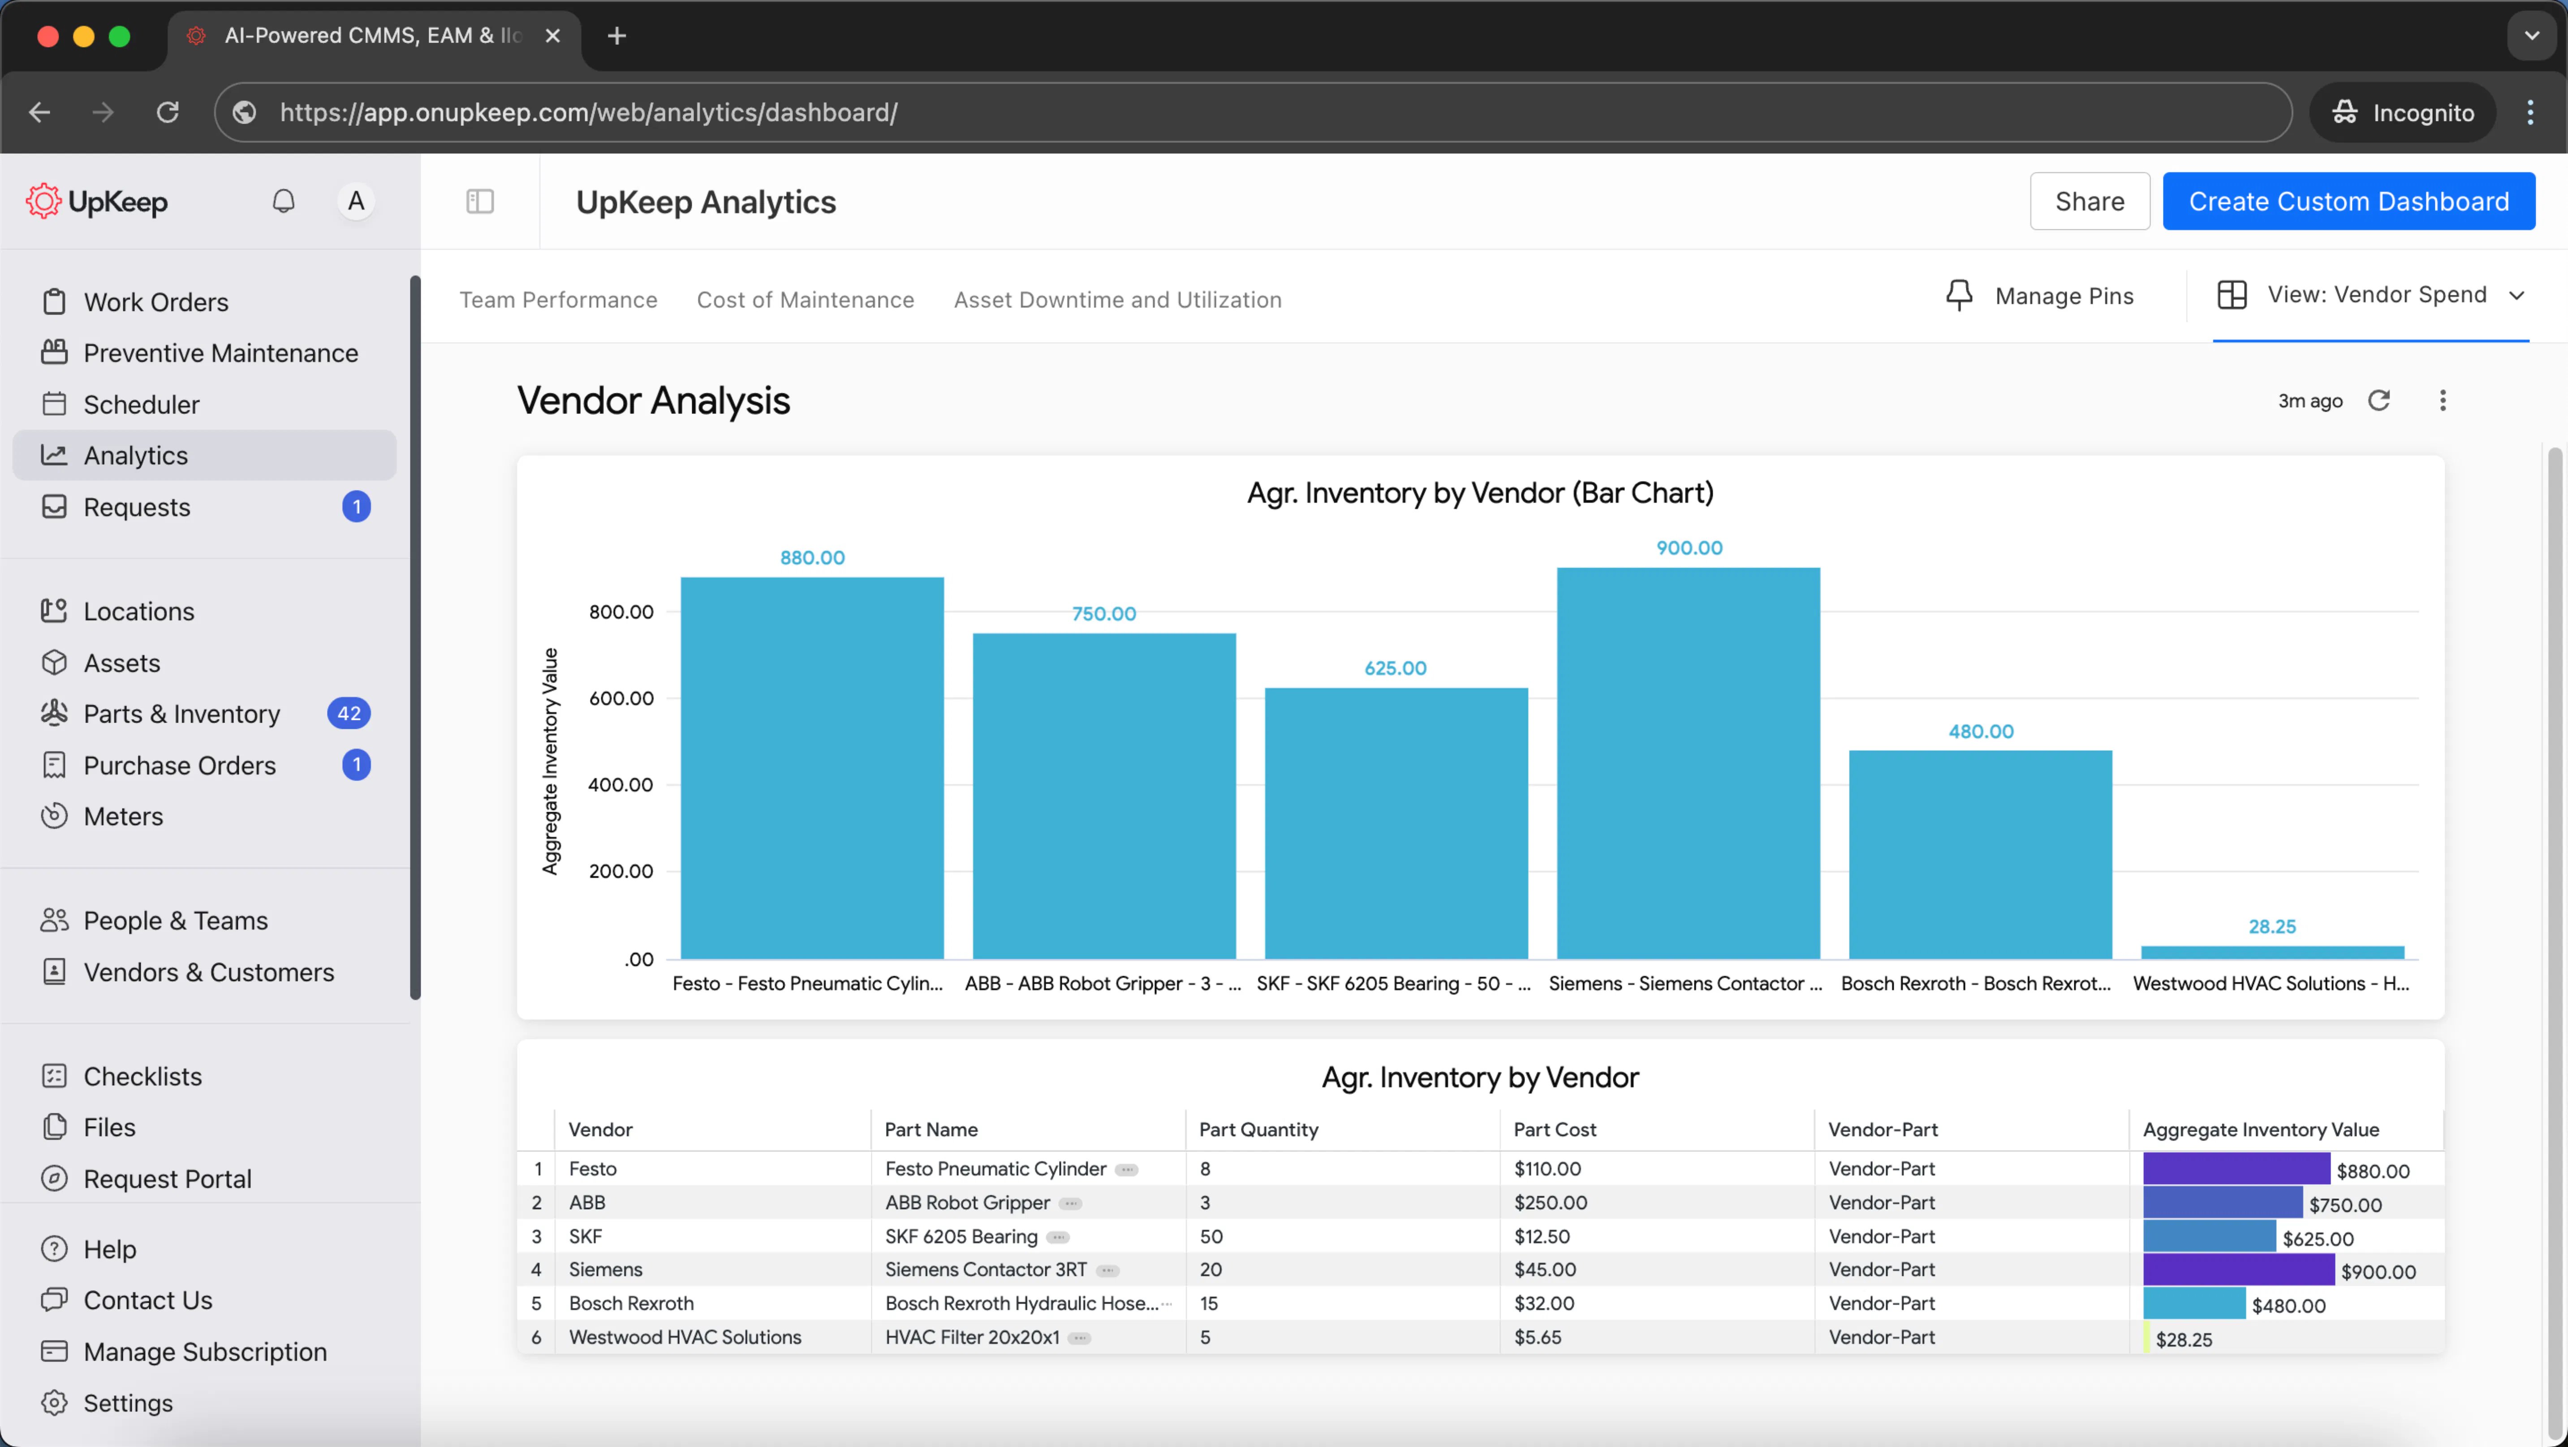Screen dimensions: 2568x1447
Task: Click the user avatar A icon
Action: tap(356, 201)
